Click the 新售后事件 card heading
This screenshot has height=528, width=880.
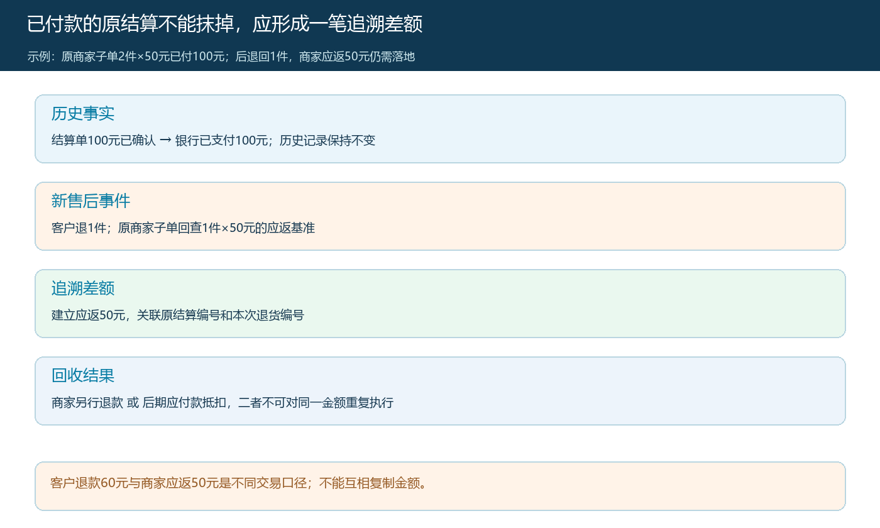click(x=91, y=201)
